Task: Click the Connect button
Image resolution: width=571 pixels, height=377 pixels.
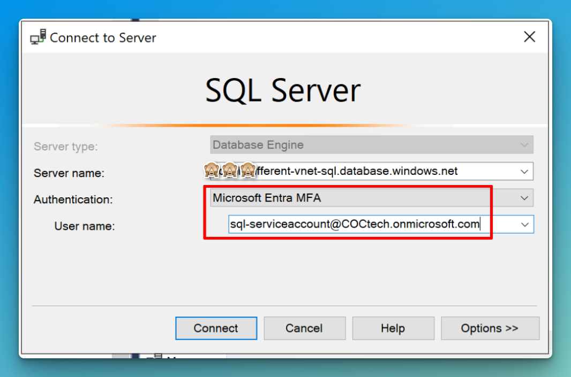Action: (216, 328)
